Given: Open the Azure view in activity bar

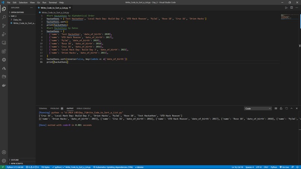Looking at the screenshot, I should click(4, 68).
